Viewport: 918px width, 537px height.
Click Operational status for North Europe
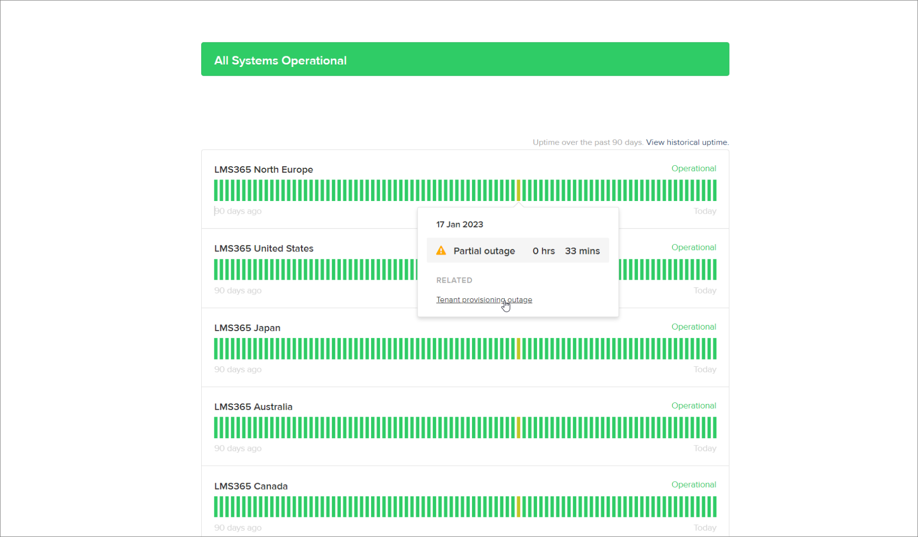tap(693, 168)
